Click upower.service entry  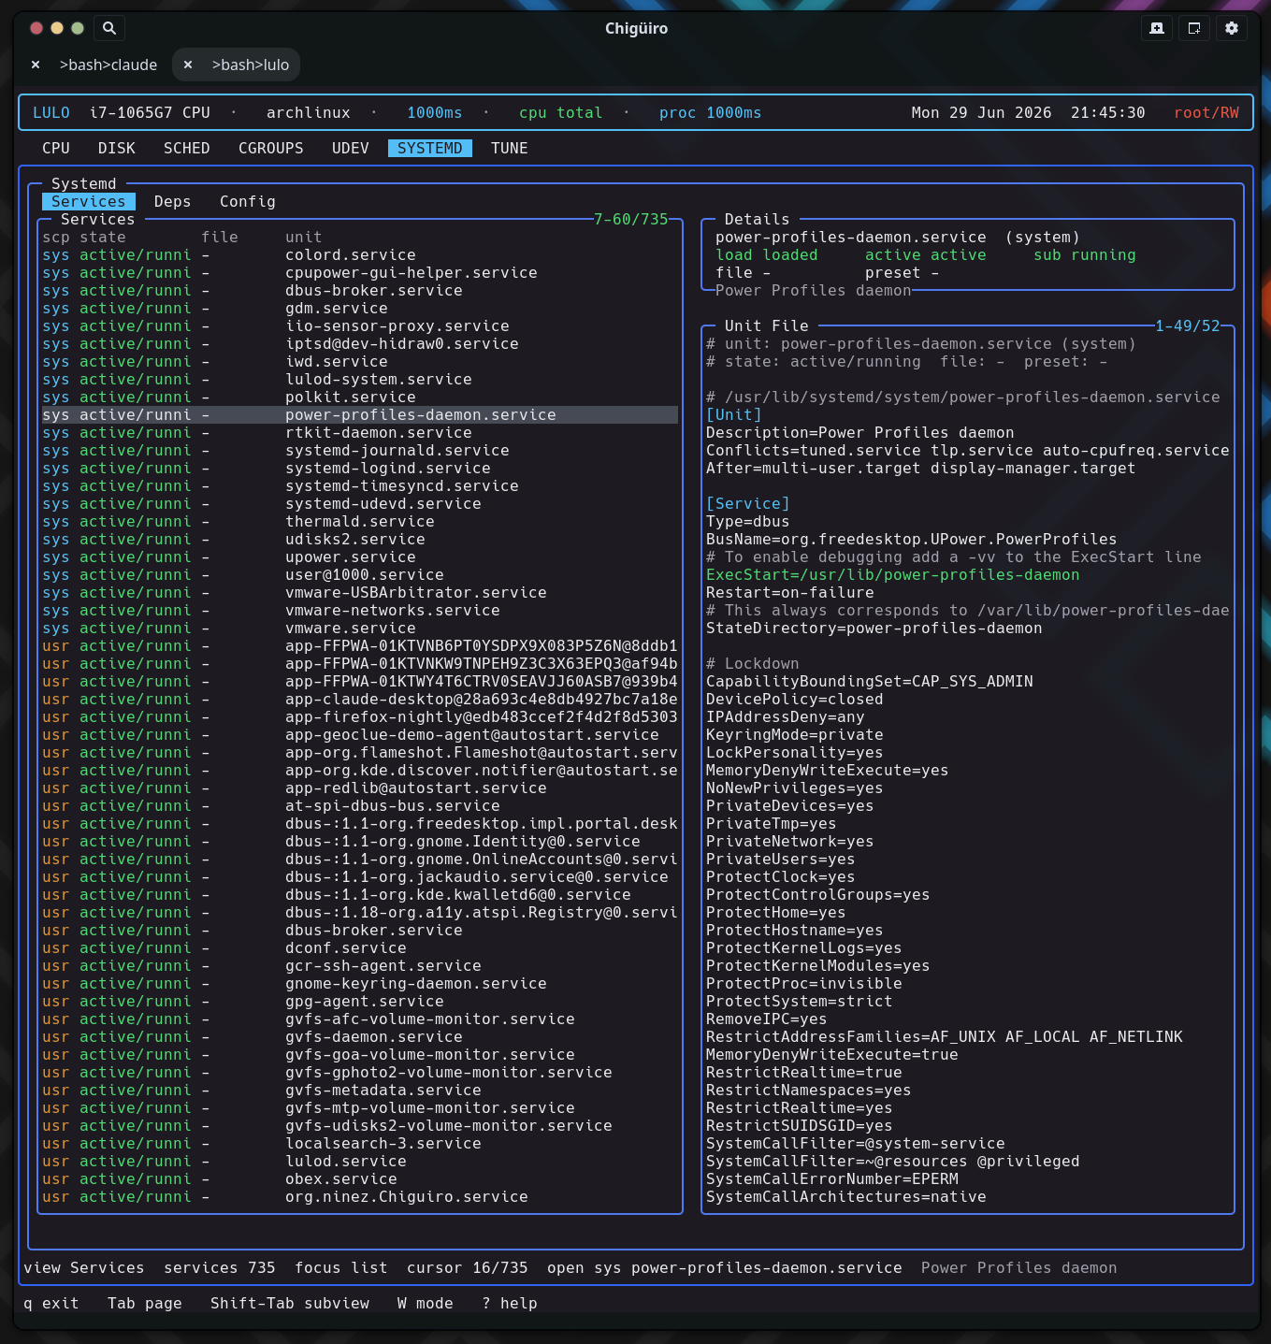pyautogui.click(x=360, y=556)
